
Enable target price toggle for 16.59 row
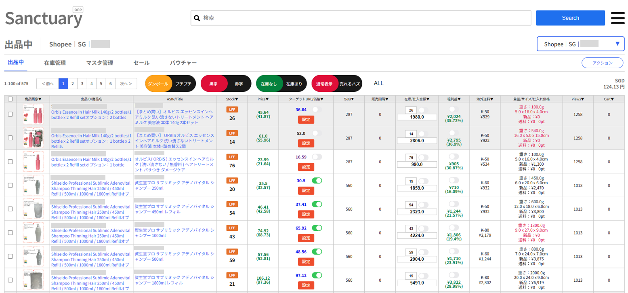tap(317, 157)
